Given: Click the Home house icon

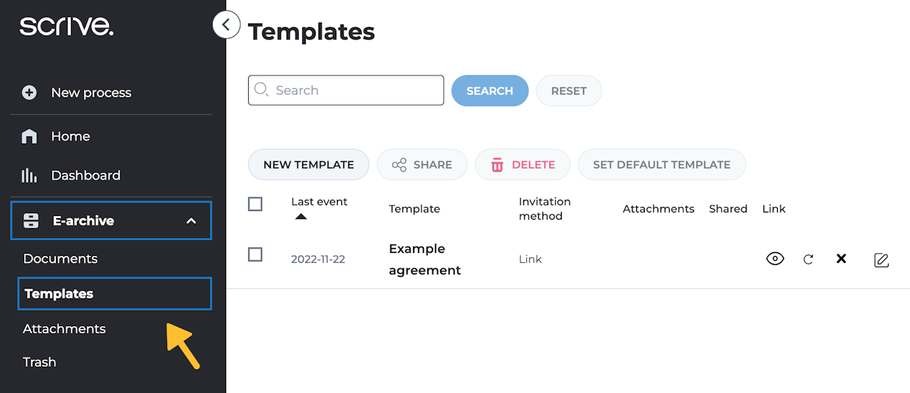Looking at the screenshot, I should (29, 136).
